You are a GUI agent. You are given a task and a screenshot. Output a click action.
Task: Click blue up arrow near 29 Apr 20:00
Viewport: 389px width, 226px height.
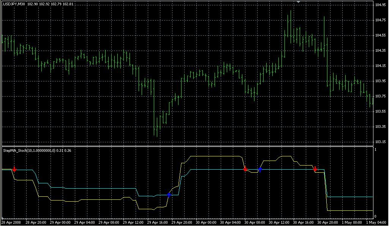[169, 194]
